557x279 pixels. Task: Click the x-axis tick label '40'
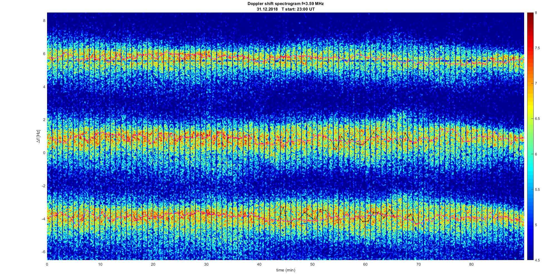(259, 264)
